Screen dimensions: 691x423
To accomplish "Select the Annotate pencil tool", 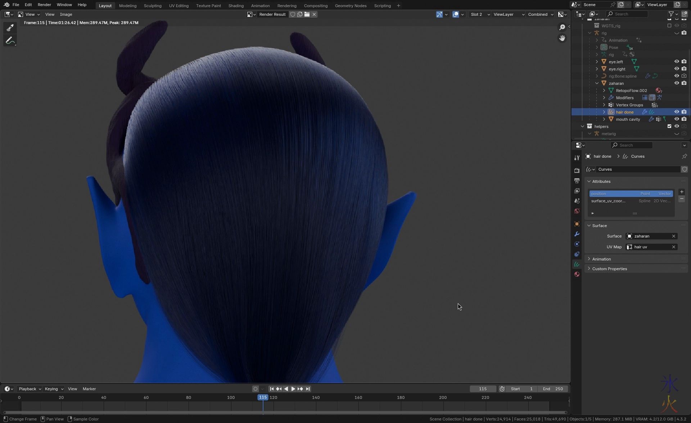I will click(10, 41).
